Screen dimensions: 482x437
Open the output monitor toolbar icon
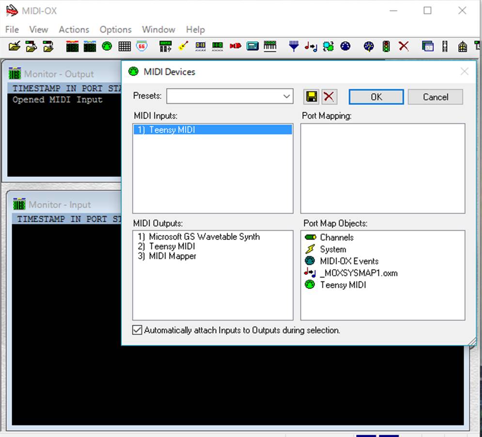[x=90, y=47]
